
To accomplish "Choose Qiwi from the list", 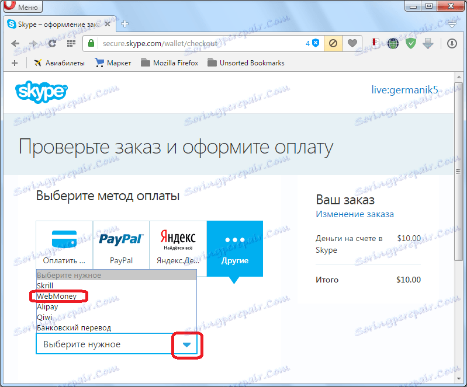I will [x=116, y=317].
